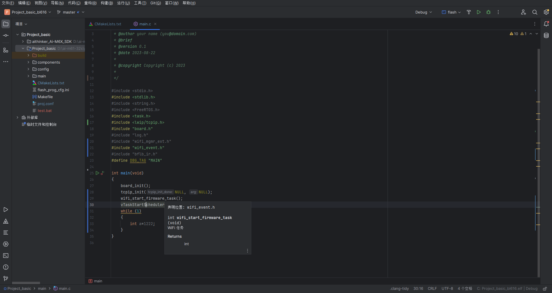Select test.bat in project tree
This screenshot has width=552, height=293.
click(x=42, y=111)
